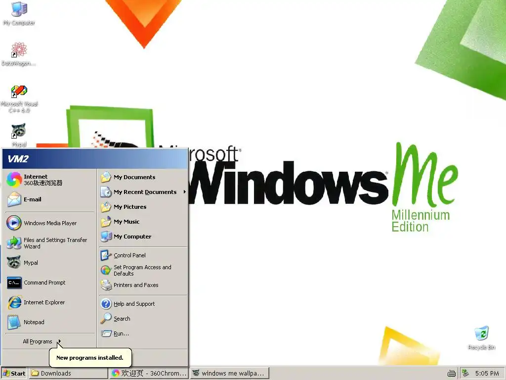Open E-mail envelope icon in Start menu

pos(14,199)
